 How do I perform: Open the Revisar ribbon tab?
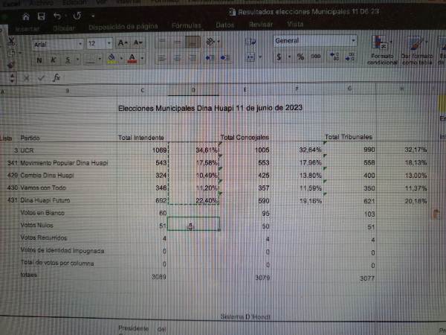pos(261,25)
